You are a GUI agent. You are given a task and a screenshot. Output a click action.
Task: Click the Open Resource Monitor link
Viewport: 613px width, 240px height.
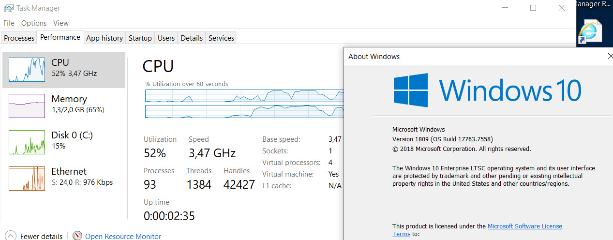pos(123,236)
